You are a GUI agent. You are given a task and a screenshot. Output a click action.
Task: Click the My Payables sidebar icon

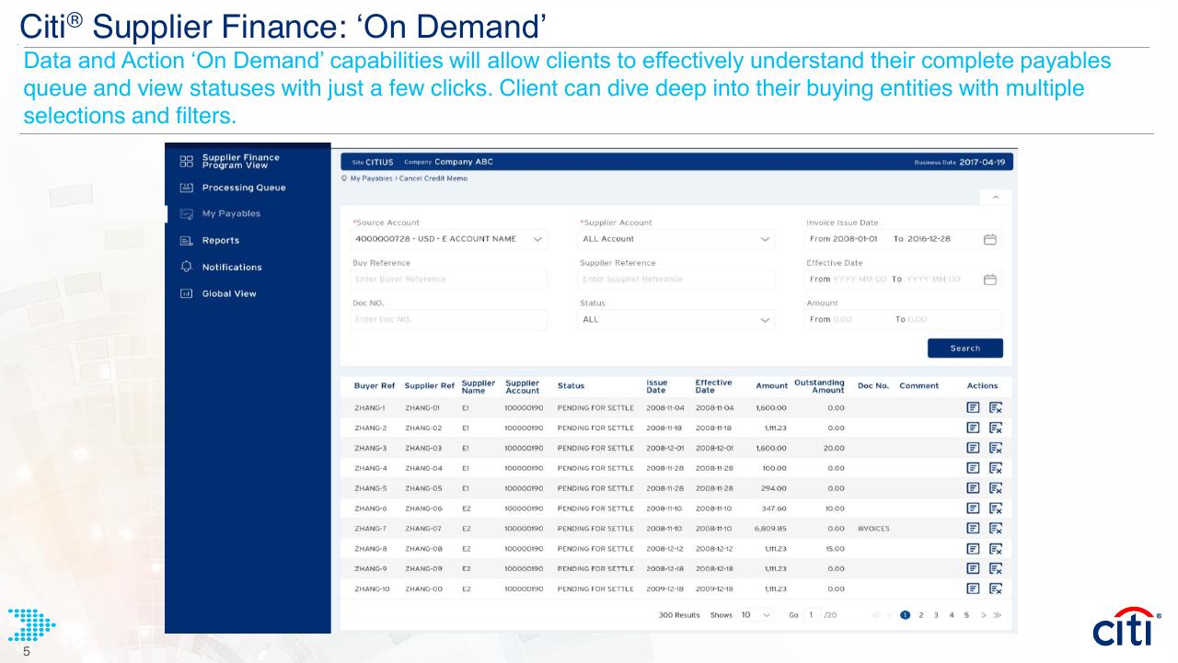click(x=187, y=213)
